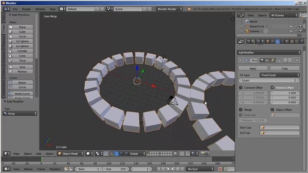Click the Nurbs Curve icon
The image size is (308, 173).
pyautogui.click(x=11, y=94)
